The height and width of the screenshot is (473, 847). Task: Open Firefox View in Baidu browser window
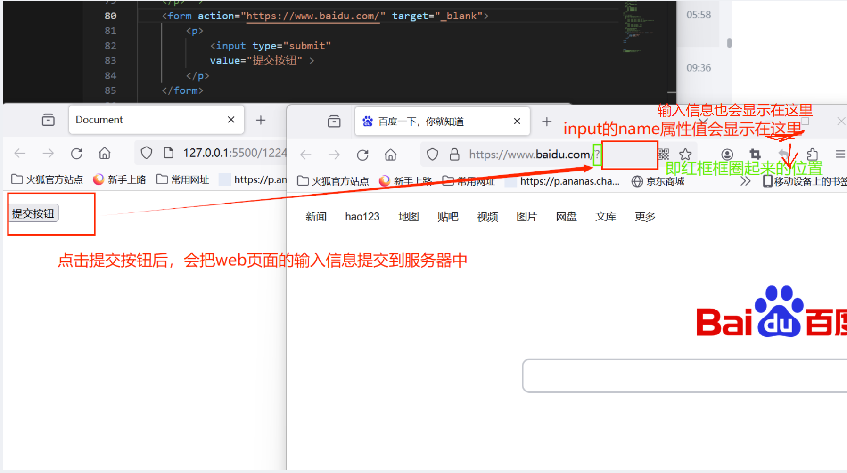(x=334, y=122)
